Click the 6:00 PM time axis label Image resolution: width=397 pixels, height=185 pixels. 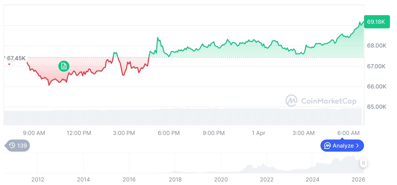click(x=169, y=133)
